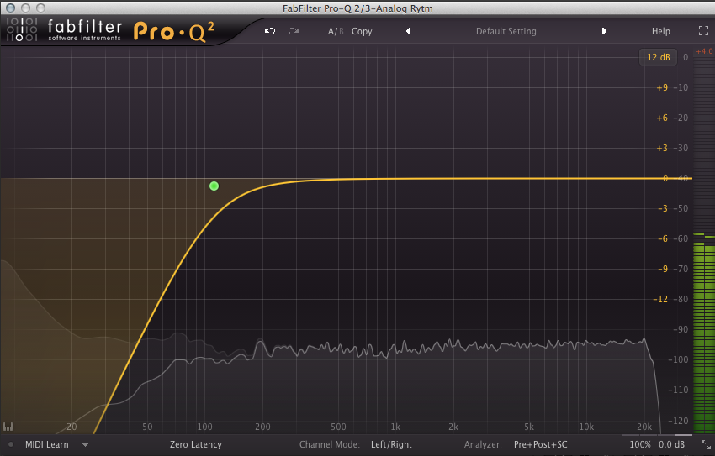Click the +4.0 peak level readout

click(704, 51)
